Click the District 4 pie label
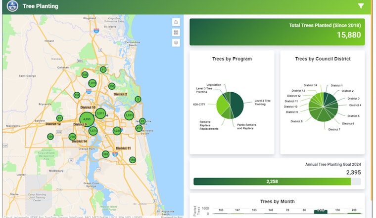The width and height of the screenshot is (376, 218). click(x=355, y=105)
